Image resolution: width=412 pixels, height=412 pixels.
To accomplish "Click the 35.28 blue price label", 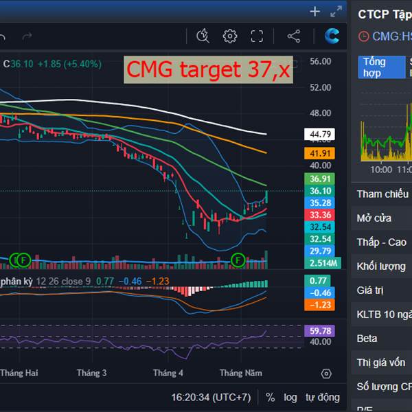I will tap(319, 203).
